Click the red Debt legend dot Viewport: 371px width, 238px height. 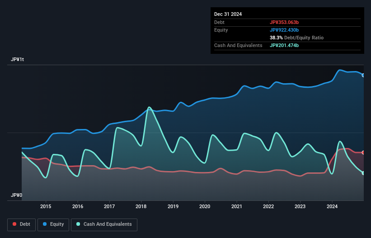(x=14, y=224)
